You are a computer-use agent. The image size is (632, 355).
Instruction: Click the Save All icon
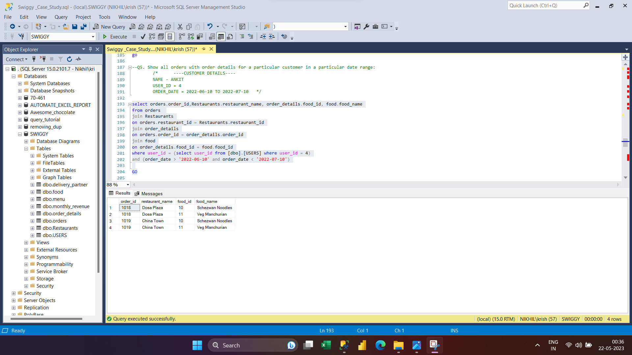click(84, 27)
